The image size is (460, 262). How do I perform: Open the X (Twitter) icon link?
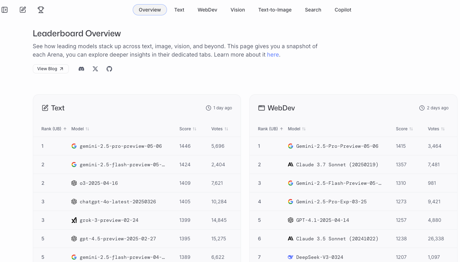[95, 69]
